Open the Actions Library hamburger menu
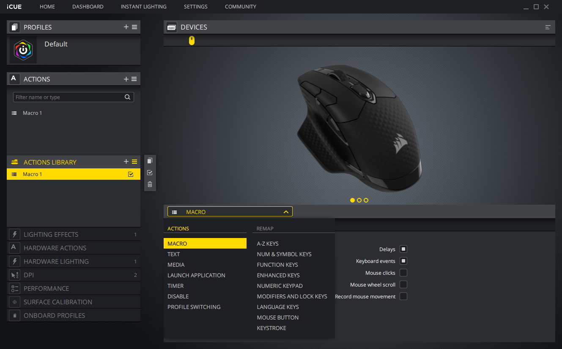Screen dimensions: 562x349 tap(134, 162)
